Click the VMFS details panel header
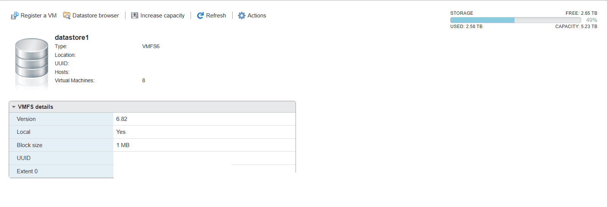Screen dimensions: 607x207 (152, 107)
